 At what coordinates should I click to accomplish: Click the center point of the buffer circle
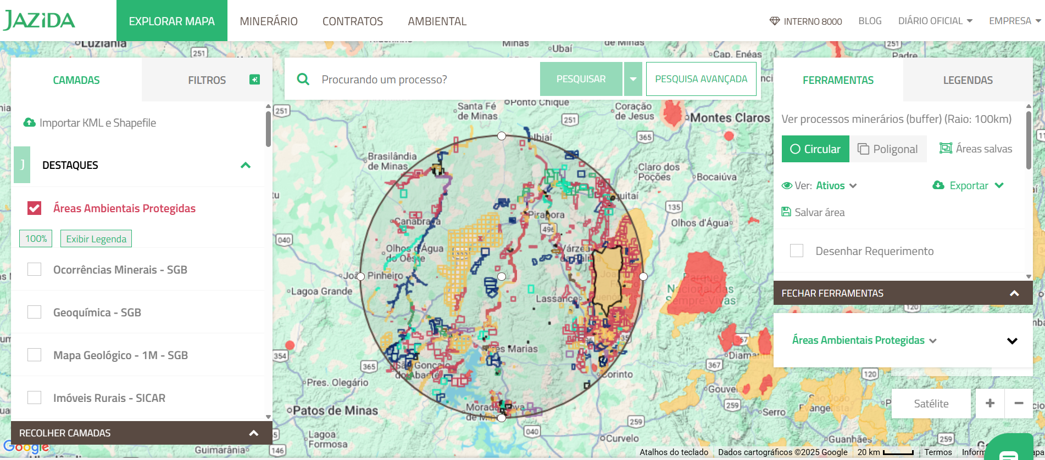tap(502, 277)
